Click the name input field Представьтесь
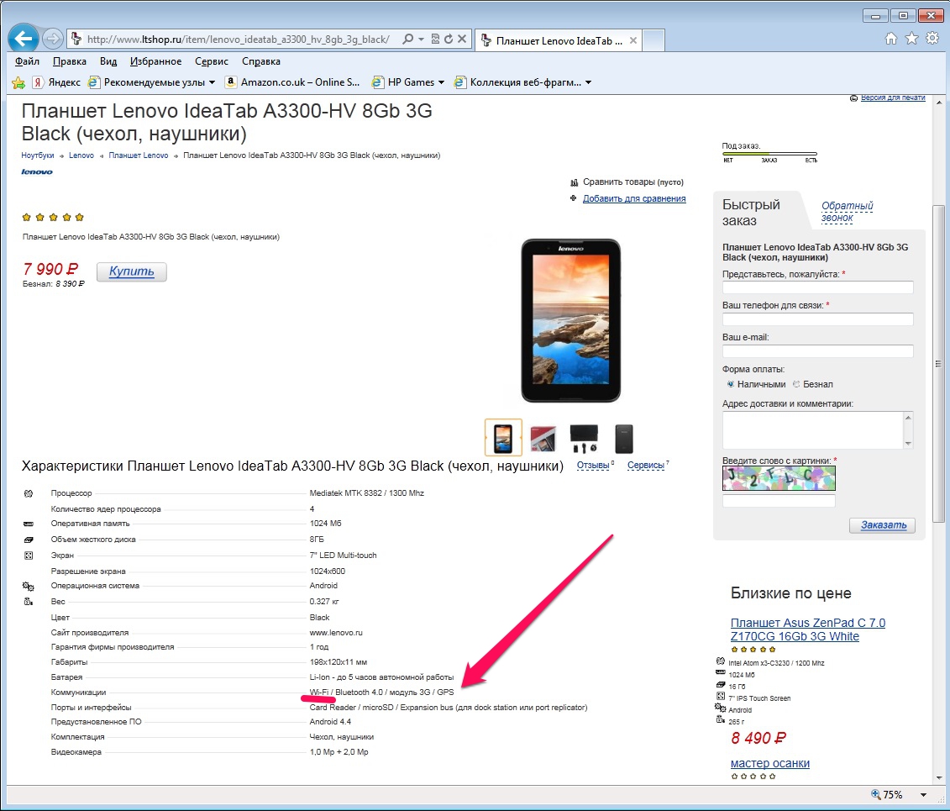Image resolution: width=950 pixels, height=811 pixels. pyautogui.click(x=817, y=287)
